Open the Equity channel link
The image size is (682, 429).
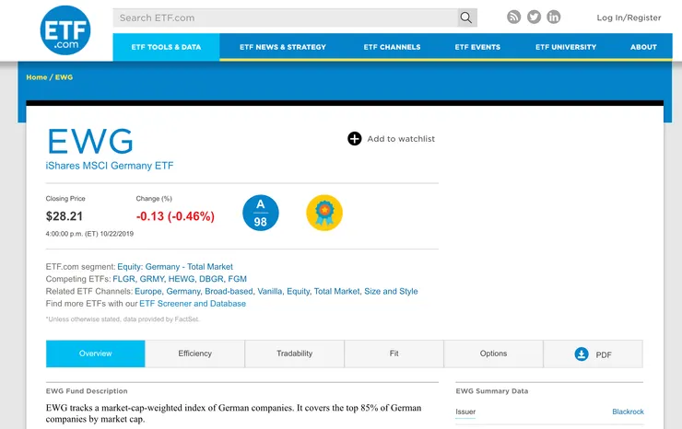pyautogui.click(x=298, y=291)
